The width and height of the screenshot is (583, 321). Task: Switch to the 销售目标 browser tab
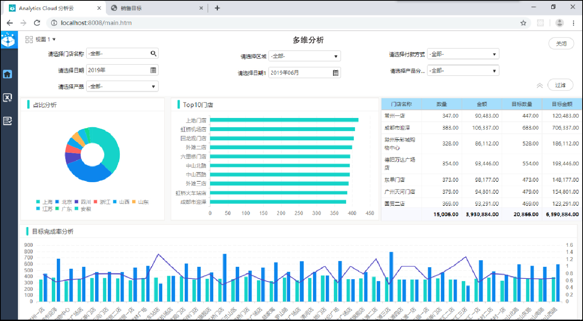156,8
